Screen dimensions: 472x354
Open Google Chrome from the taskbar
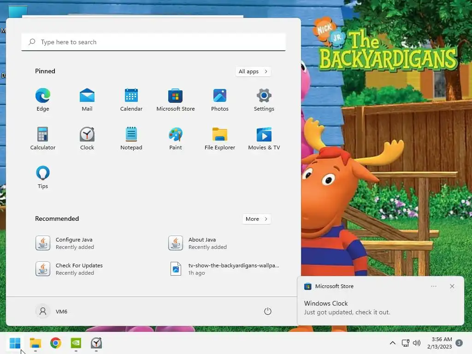[x=56, y=343]
